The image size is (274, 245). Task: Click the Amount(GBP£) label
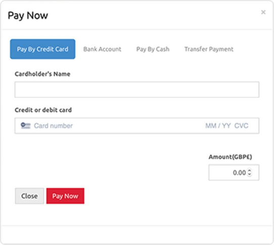(231, 157)
